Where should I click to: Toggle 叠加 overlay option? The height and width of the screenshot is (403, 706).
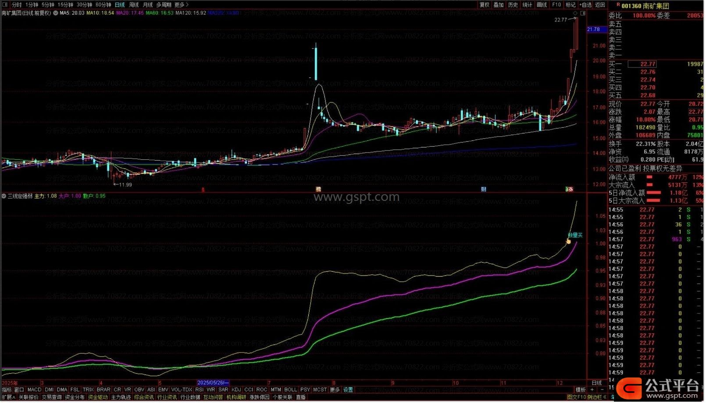499,5
